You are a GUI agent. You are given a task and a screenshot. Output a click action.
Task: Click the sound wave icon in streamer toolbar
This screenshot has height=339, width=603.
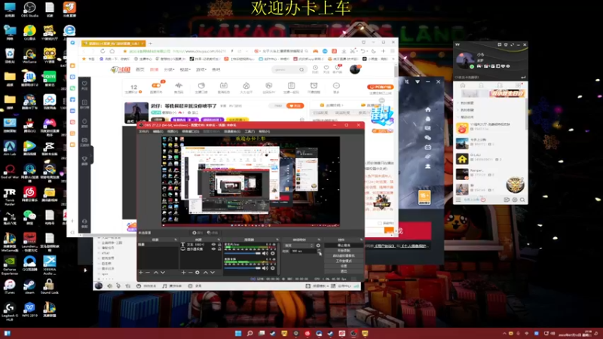[x=179, y=85]
